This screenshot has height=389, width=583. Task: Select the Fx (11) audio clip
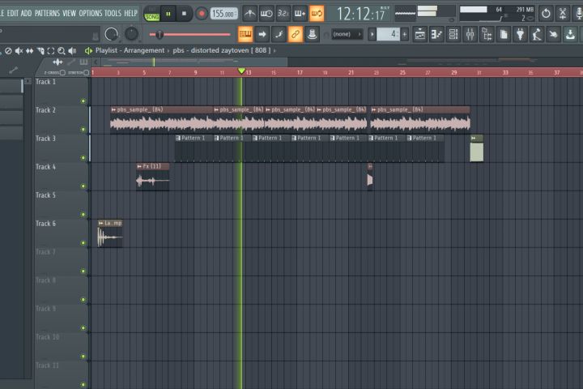coord(152,177)
